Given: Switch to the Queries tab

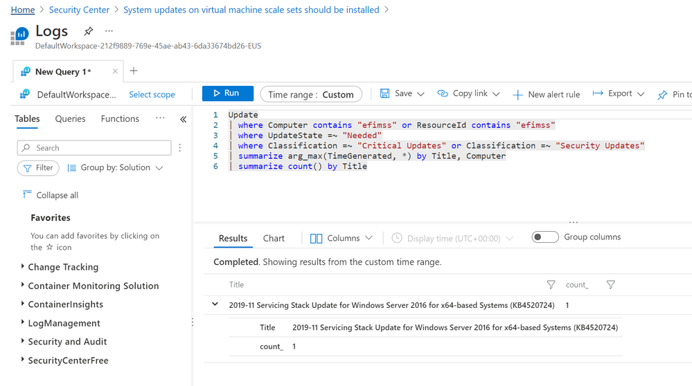Looking at the screenshot, I should coord(70,118).
